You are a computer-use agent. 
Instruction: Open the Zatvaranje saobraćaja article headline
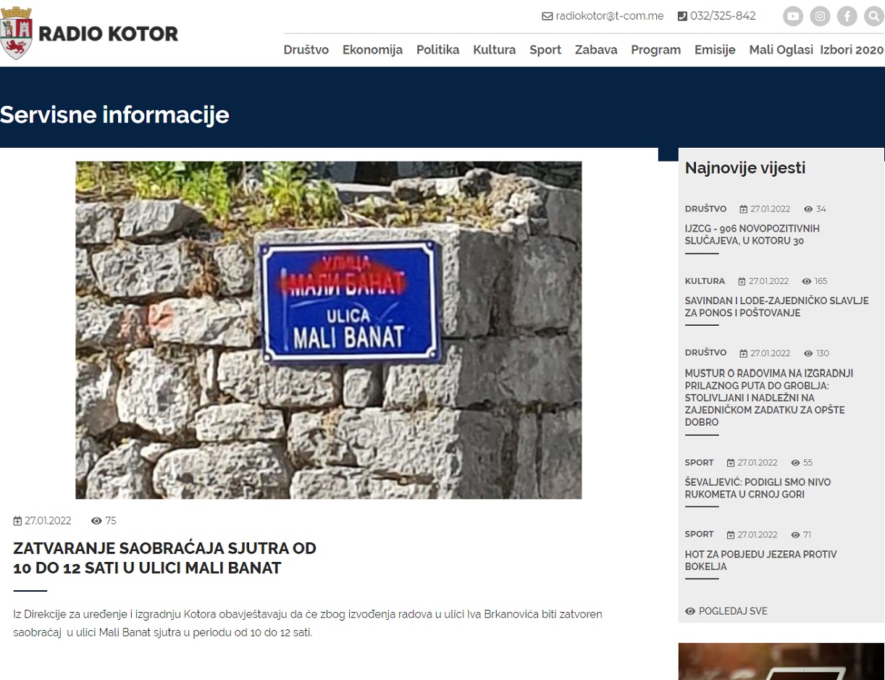pyautogui.click(x=165, y=558)
